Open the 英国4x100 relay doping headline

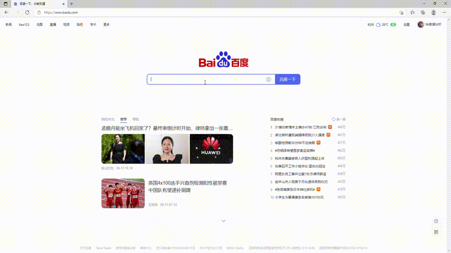pyautogui.click(x=188, y=187)
